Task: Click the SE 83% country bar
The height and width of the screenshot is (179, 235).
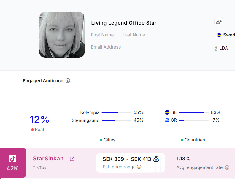Action: point(193,112)
